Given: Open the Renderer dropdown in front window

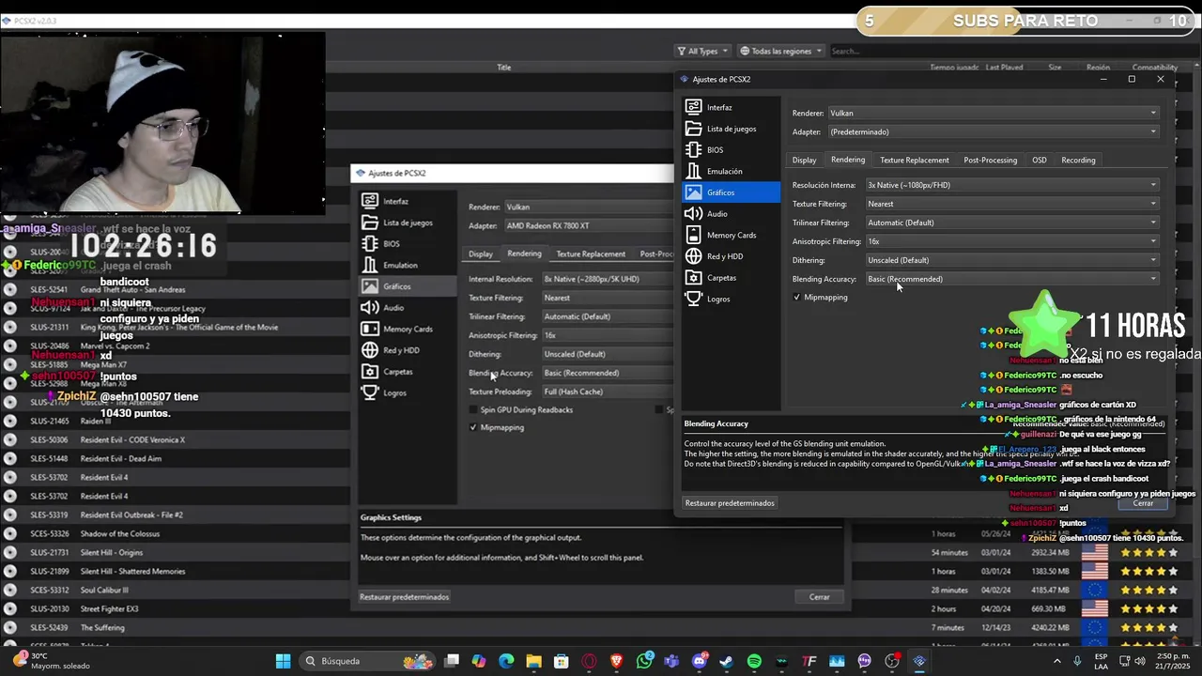Looking at the screenshot, I should 994,113.
